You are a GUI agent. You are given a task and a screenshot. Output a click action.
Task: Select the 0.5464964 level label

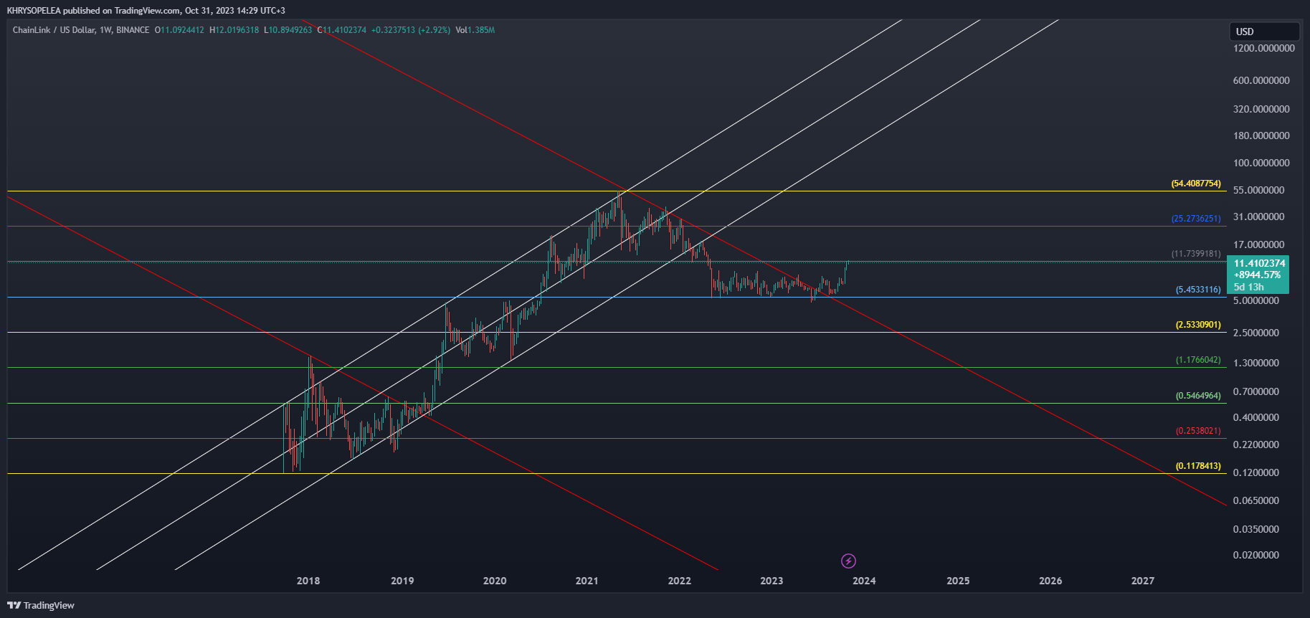tap(1198, 396)
